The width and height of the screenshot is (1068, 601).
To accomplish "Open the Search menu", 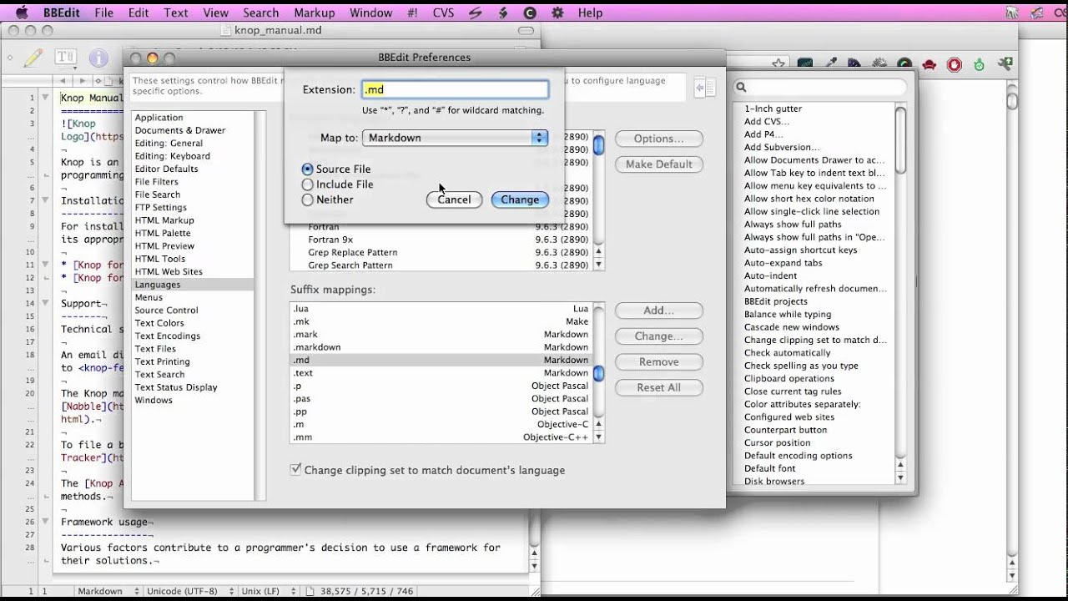I will 261,13.
